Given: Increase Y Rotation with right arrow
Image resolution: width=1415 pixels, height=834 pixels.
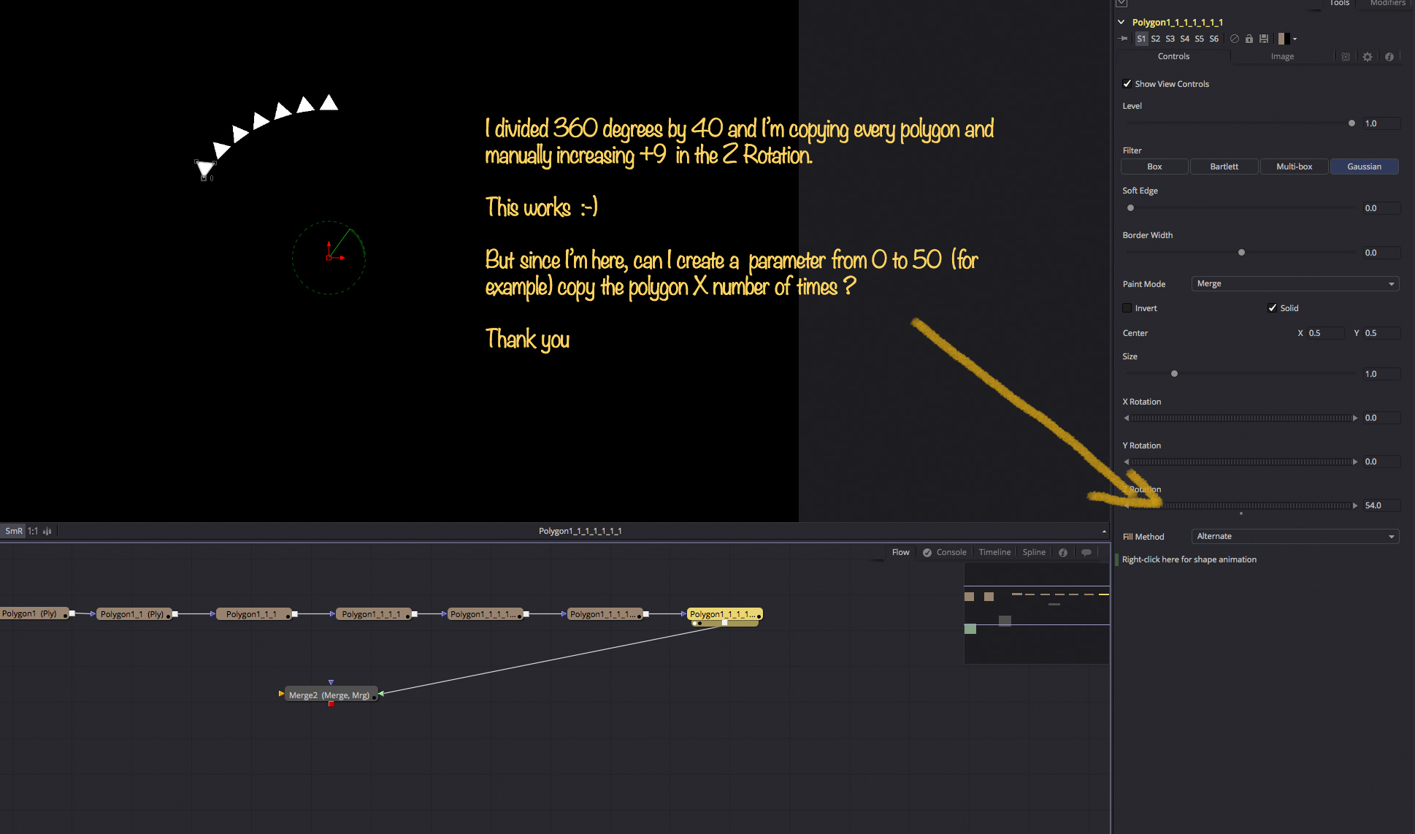Looking at the screenshot, I should point(1355,462).
